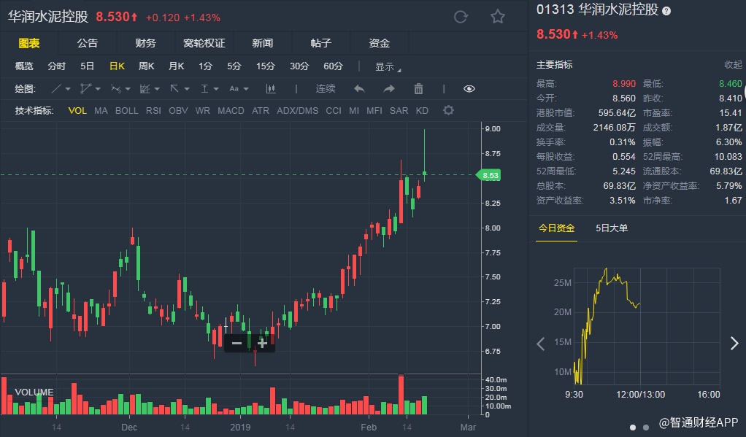Viewport: 746px width, 437px height.
Task: Select the second pagination dot
Action: click(x=645, y=428)
